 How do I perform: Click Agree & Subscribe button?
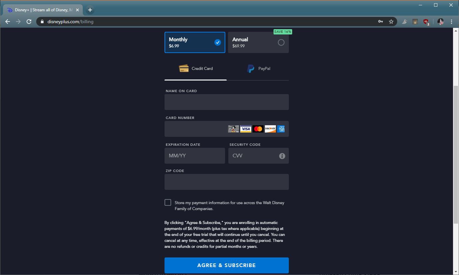click(x=227, y=265)
